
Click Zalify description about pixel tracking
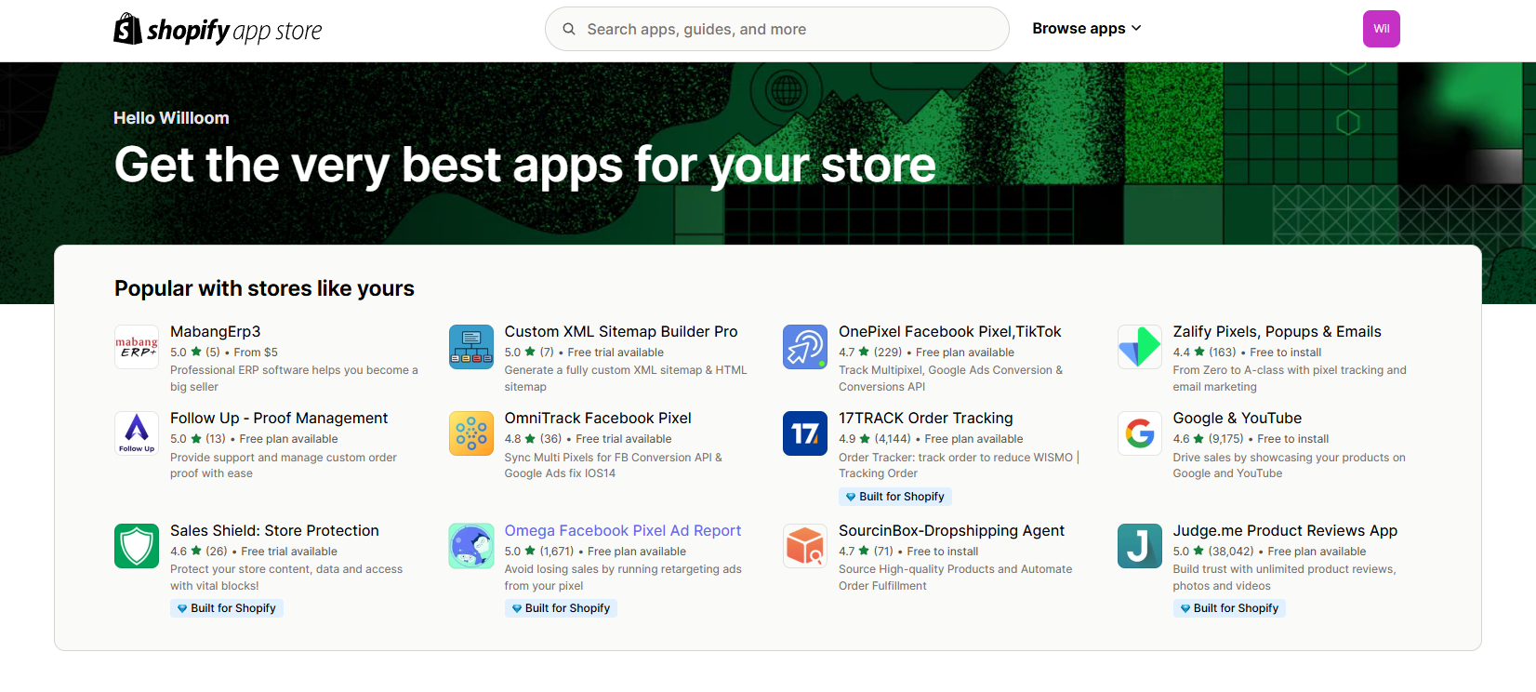pyautogui.click(x=1290, y=379)
